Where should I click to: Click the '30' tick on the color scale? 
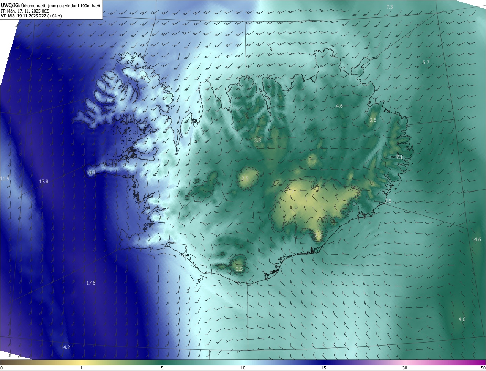coord(405,368)
